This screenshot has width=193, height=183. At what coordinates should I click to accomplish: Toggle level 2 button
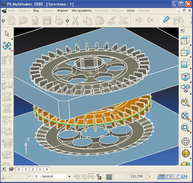[33, 169]
